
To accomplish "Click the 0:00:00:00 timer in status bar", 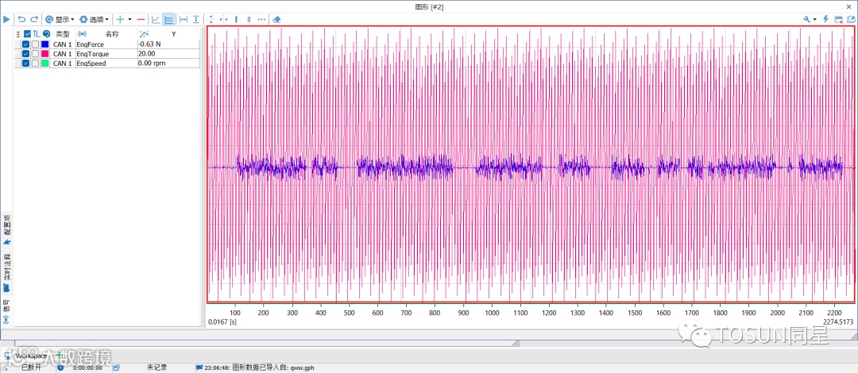I will 87,368.
